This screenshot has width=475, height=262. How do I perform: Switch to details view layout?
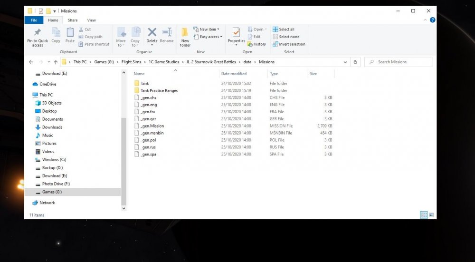pyautogui.click(x=424, y=215)
